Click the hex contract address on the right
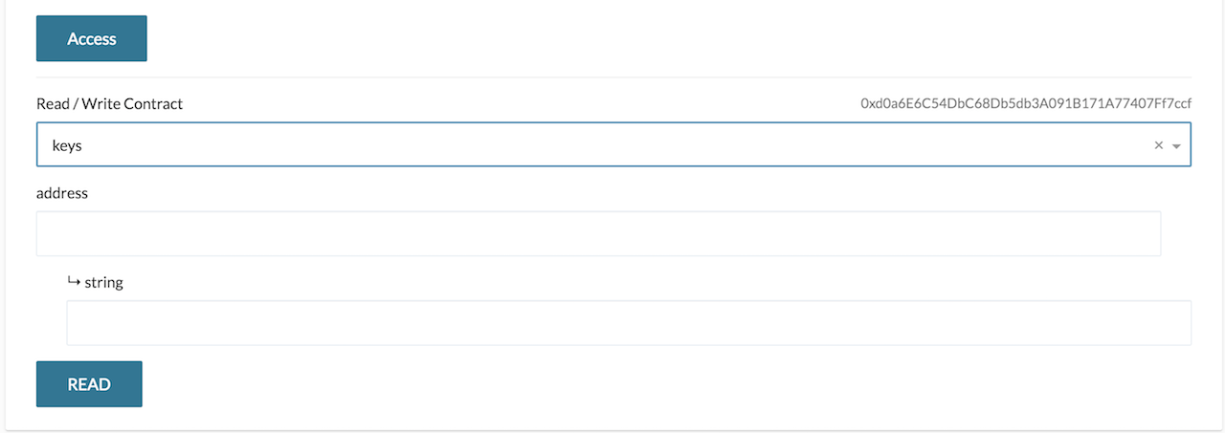Viewport: 1225px width, 433px height. (x=1026, y=103)
